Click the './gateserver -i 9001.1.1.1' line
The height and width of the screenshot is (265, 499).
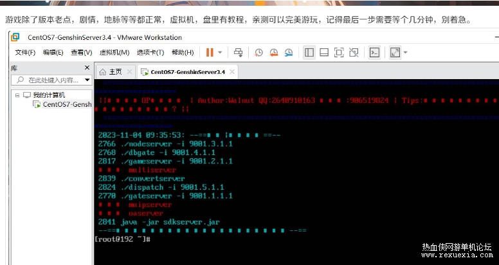[165, 196]
